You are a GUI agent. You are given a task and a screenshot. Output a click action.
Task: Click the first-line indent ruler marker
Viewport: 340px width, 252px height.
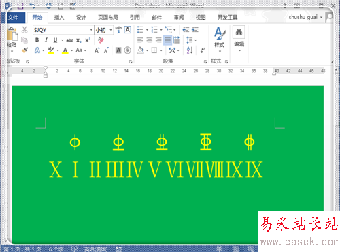[46, 68]
